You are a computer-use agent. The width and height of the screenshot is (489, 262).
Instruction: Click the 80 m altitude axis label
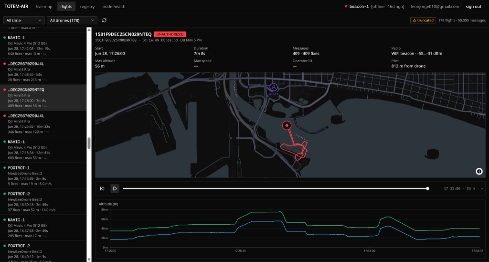pyautogui.click(x=105, y=209)
